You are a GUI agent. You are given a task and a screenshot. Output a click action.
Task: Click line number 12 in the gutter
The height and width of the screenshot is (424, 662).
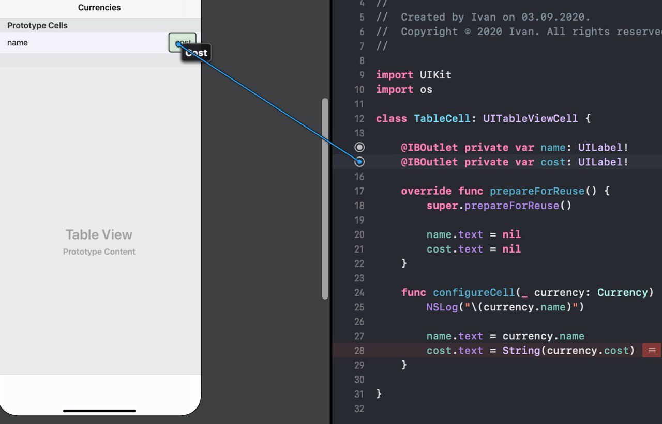point(359,118)
